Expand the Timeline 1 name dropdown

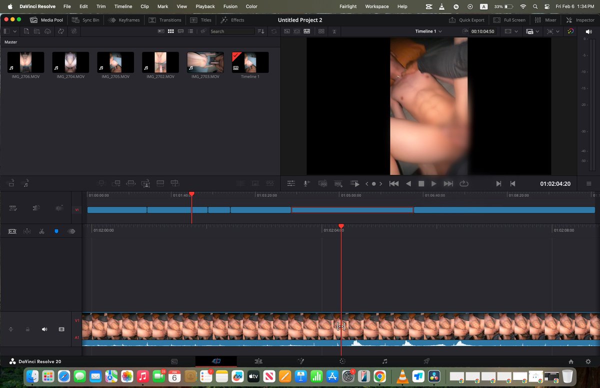[428, 31]
